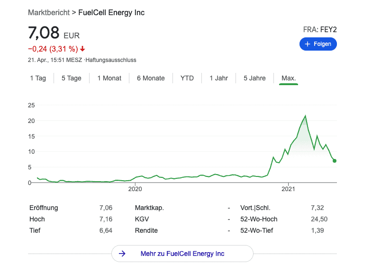Click the plus icon on Folgen button
The height and width of the screenshot is (272, 372).
point(308,44)
